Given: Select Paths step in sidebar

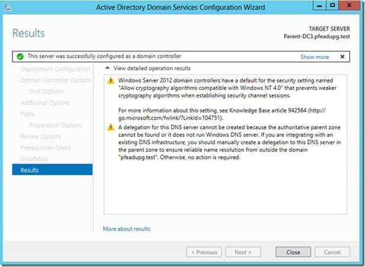Looking at the screenshot, I should pyautogui.click(x=27, y=114).
